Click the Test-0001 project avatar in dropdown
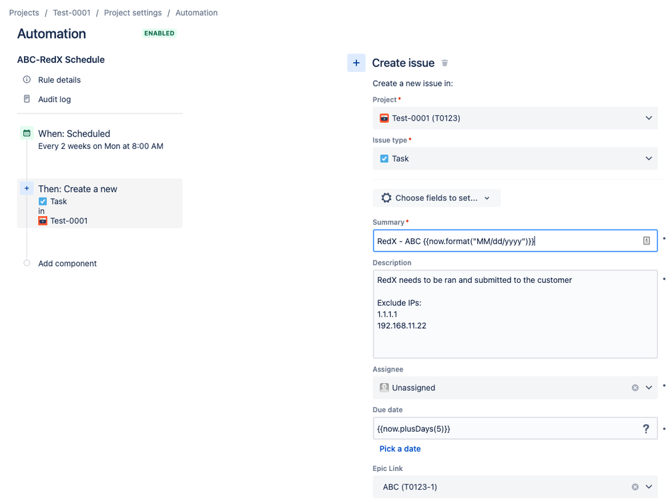Image resolution: width=666 pixels, height=499 pixels. (384, 118)
